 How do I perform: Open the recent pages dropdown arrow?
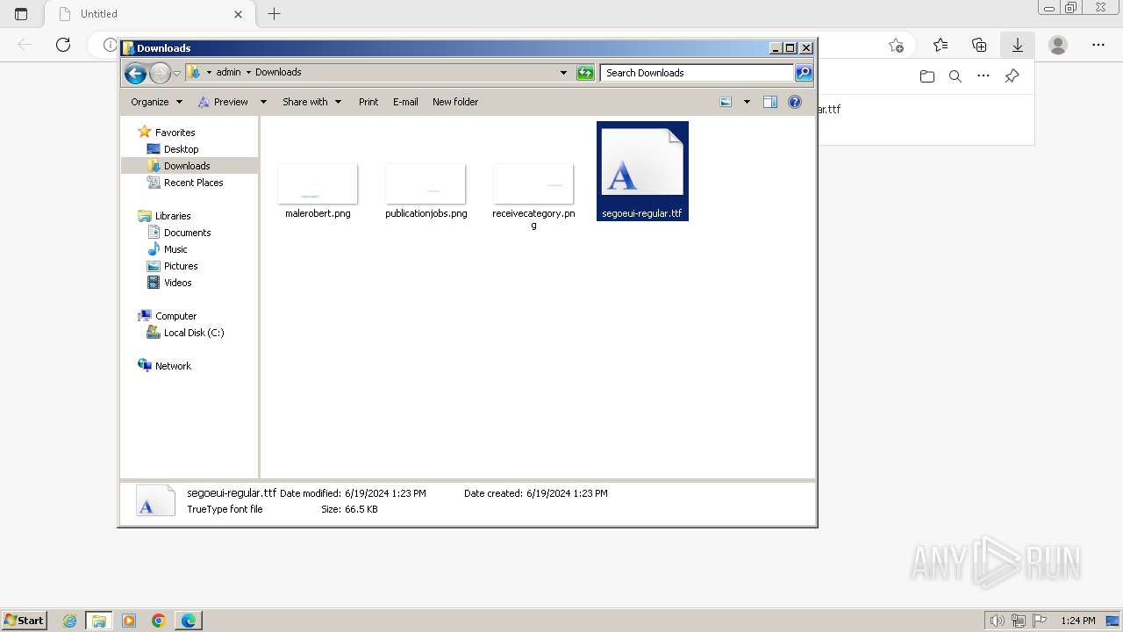[x=176, y=73]
